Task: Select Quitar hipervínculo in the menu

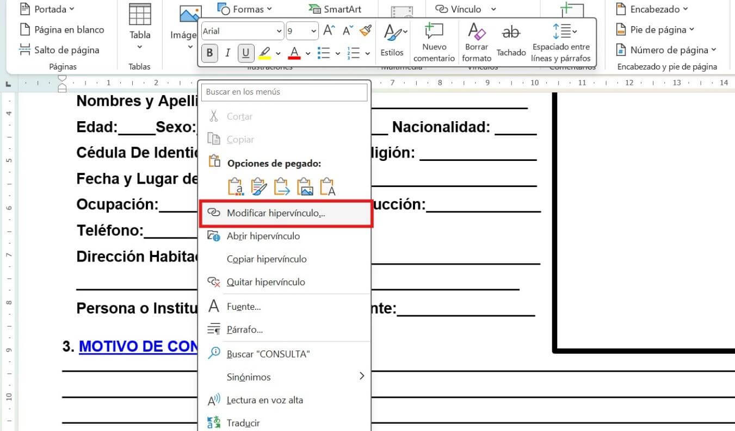Action: click(x=267, y=282)
